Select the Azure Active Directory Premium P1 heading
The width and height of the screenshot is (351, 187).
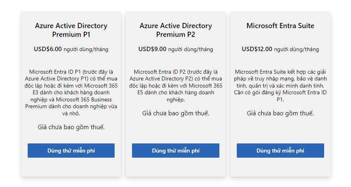click(x=71, y=30)
